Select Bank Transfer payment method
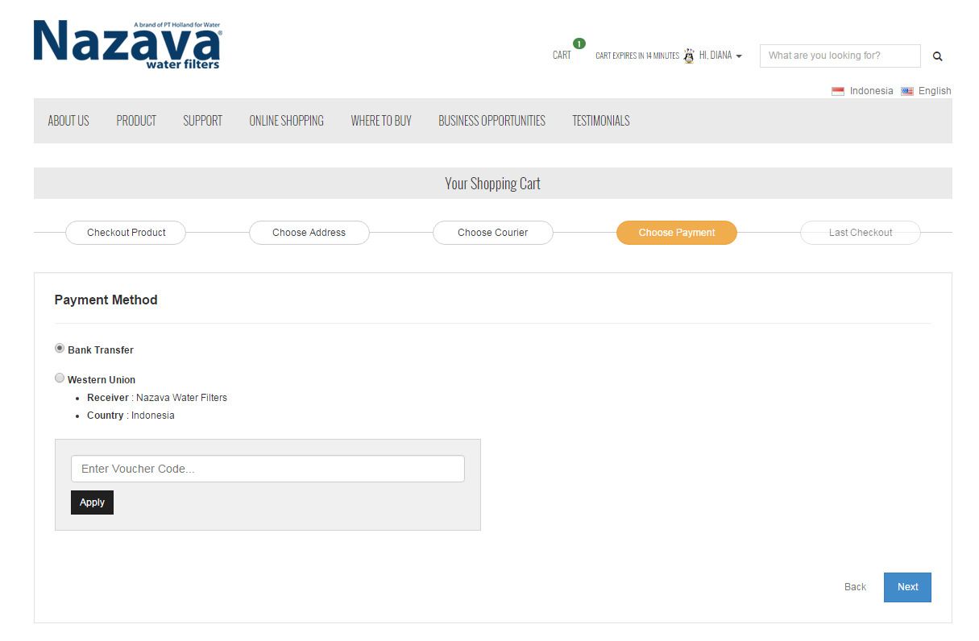 click(x=60, y=349)
